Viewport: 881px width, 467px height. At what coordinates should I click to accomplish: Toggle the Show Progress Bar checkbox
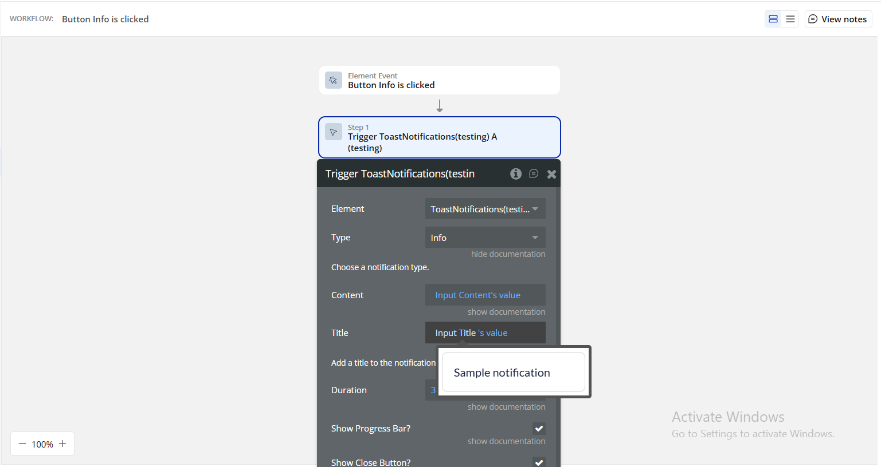coord(539,429)
